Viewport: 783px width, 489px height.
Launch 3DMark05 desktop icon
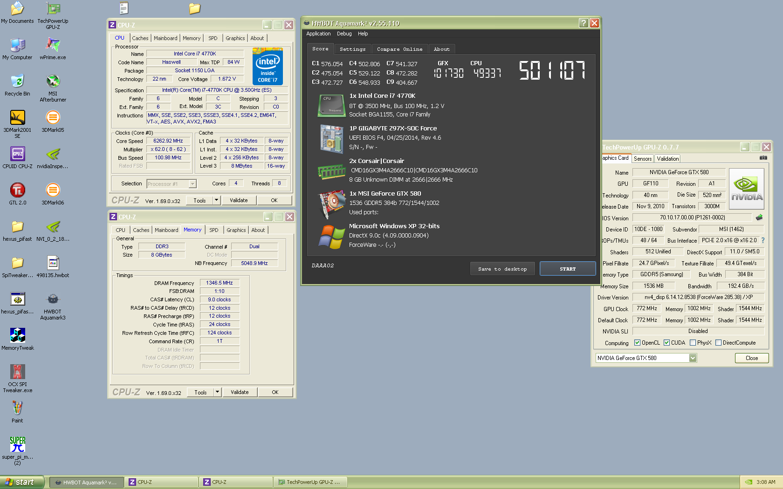point(53,122)
